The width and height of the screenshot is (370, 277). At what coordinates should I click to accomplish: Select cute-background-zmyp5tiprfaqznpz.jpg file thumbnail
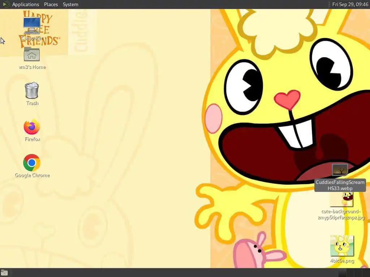coord(341,199)
